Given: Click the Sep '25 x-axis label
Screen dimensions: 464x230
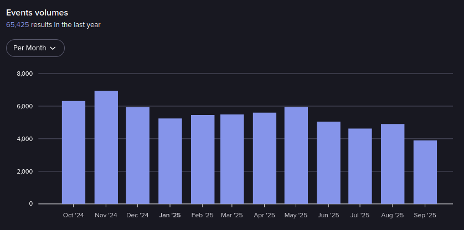Looking at the screenshot, I should point(425,215).
